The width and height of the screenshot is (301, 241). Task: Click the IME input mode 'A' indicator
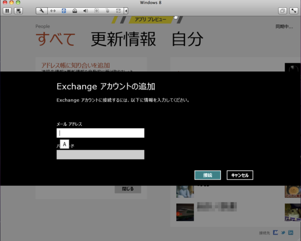point(64,144)
